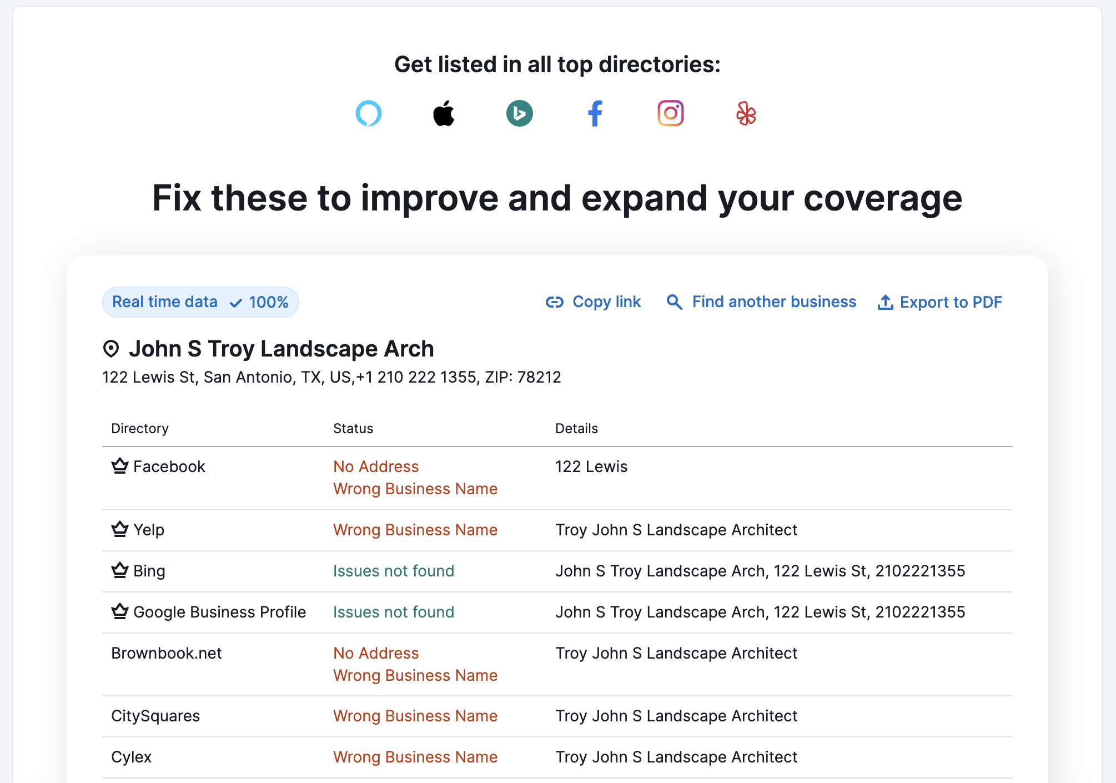Image resolution: width=1116 pixels, height=783 pixels.
Task: Click the Status column header
Action: 353,429
